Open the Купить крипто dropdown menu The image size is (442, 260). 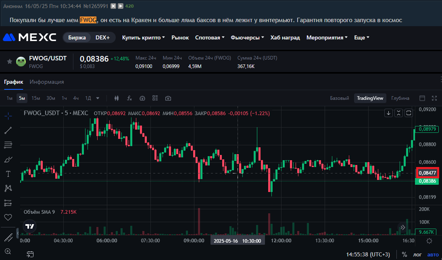[144, 37]
